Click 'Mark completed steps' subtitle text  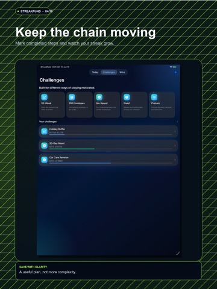[x=64, y=43]
